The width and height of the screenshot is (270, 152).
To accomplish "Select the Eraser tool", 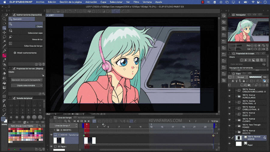I will [x=4, y=74].
